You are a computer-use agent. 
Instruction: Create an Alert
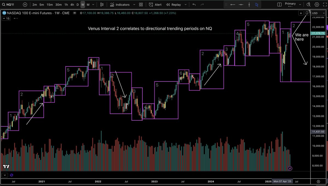(155, 5)
